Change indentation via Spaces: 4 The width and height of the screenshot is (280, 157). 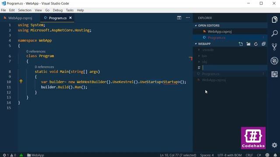[207, 155]
